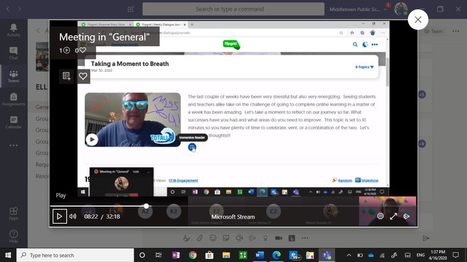Add video to watchlist icon
Image resolution: width=467 pixels, height=262 pixels.
tap(67, 76)
